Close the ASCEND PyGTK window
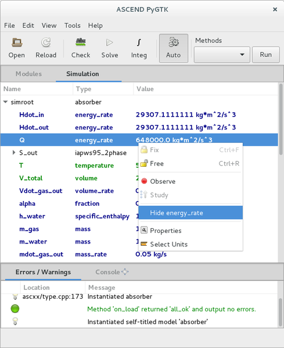284x348 pixels. [275, 9]
